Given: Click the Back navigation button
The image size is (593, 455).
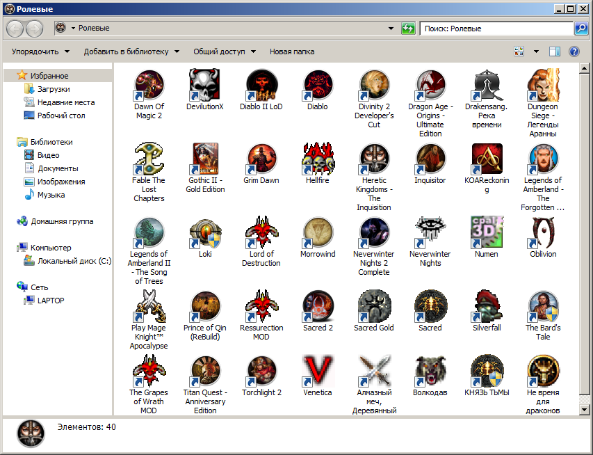Looking at the screenshot, I should pos(15,29).
